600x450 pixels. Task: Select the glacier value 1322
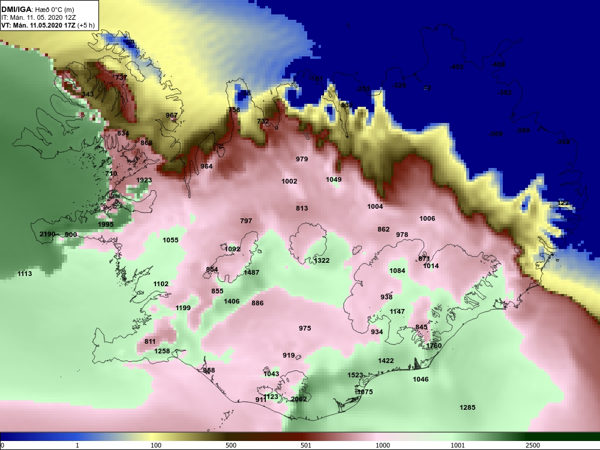point(322,260)
